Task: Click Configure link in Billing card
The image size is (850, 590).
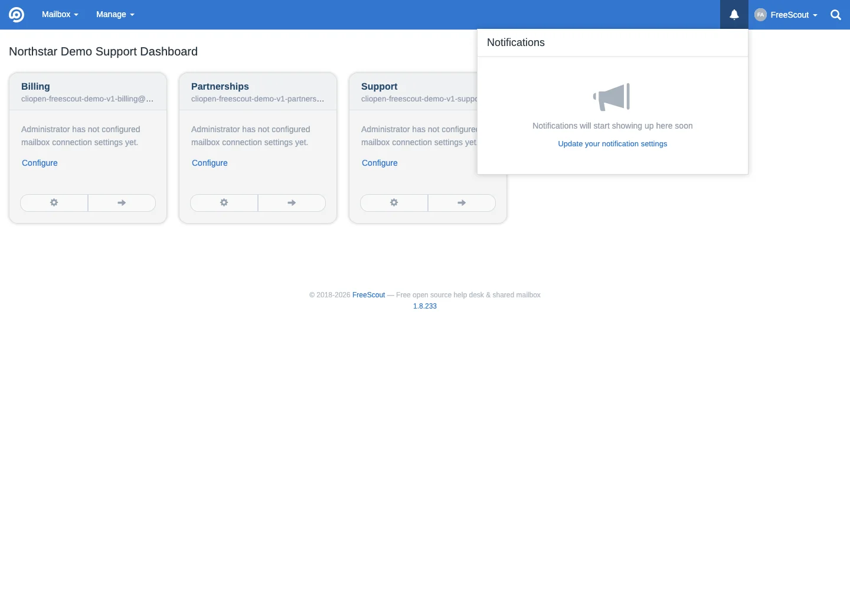Action: click(40, 163)
